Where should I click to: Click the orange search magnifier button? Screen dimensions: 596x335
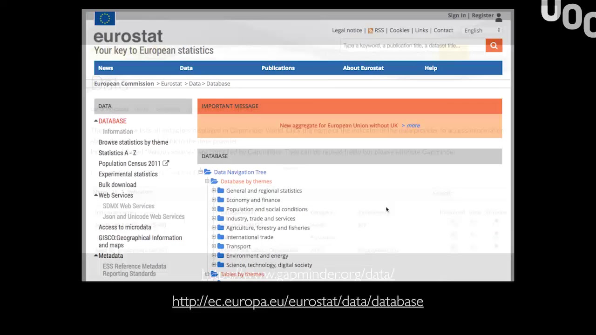(494, 46)
